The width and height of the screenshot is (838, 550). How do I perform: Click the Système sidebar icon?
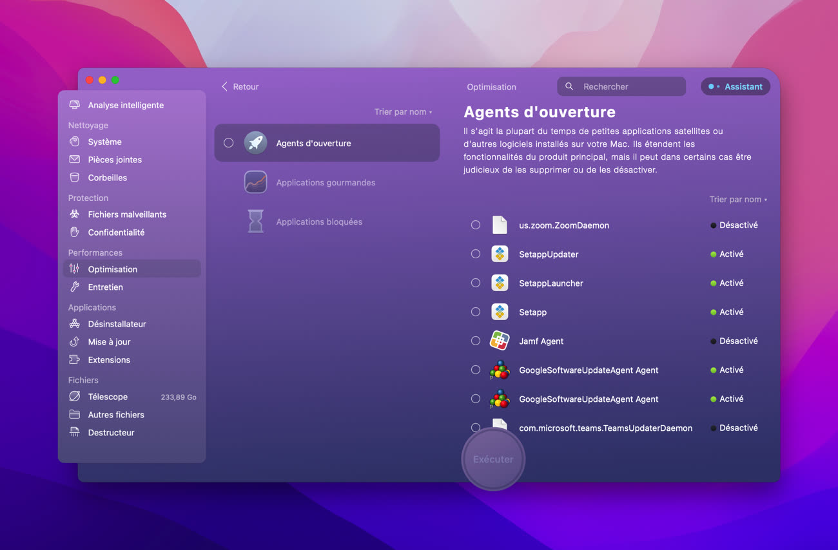coord(75,142)
